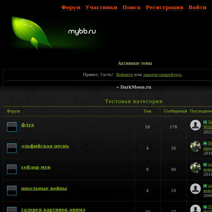212x212 pixels.
Task: Open the флуд forum
Action: [x=27, y=125]
